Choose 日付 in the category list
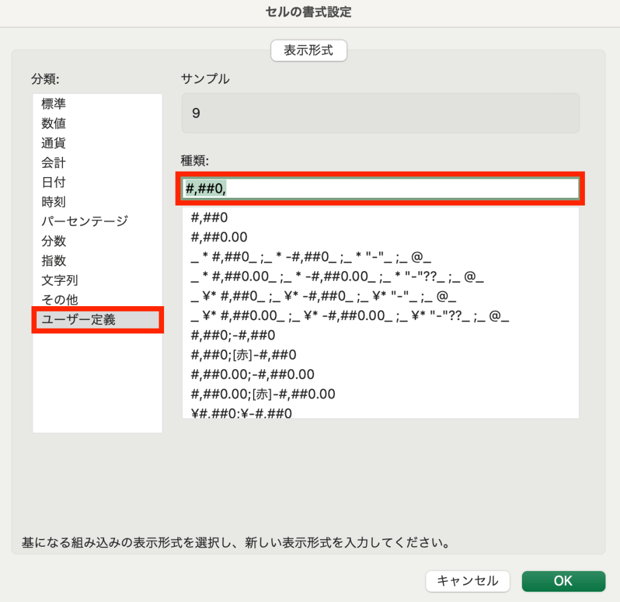This screenshot has height=602, width=620. 54,182
